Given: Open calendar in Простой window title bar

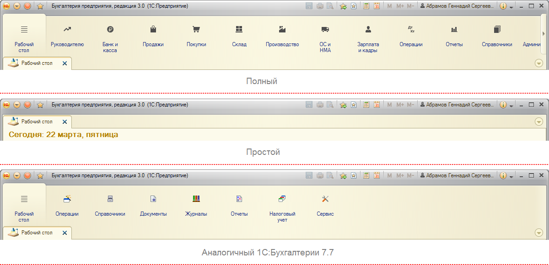Looking at the screenshot, I should pos(377,105).
